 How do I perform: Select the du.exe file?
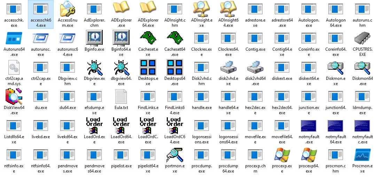(41, 100)
